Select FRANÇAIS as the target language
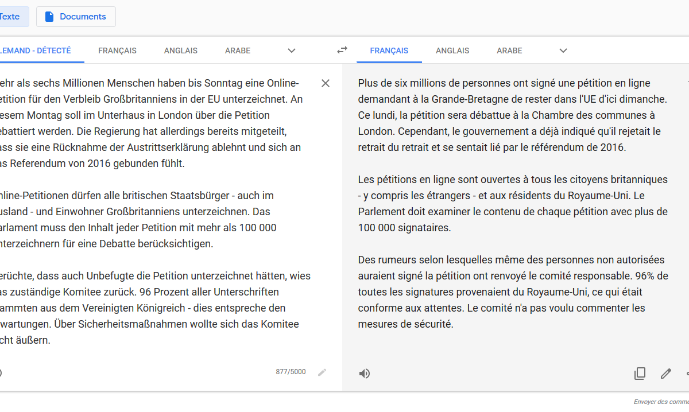The height and width of the screenshot is (412, 689). [x=389, y=50]
